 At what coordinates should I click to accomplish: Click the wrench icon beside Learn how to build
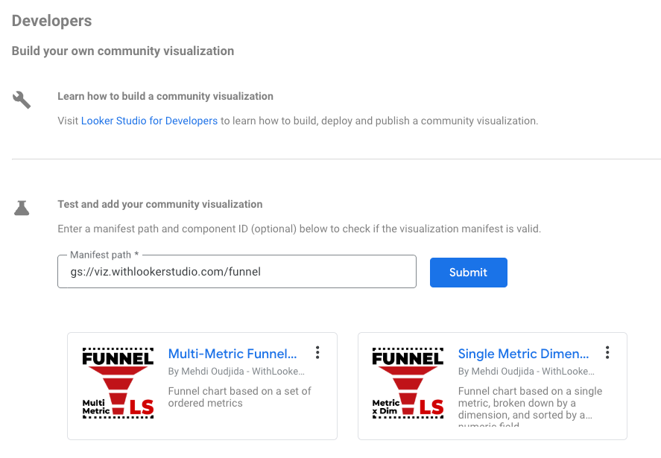pyautogui.click(x=22, y=100)
